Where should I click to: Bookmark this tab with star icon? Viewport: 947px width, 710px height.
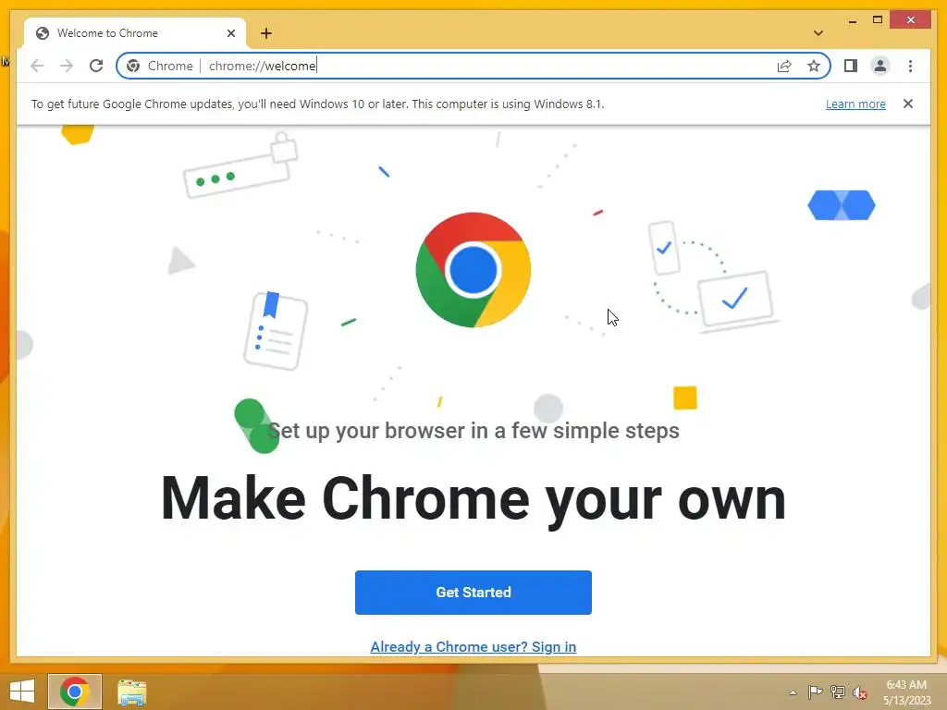[814, 66]
